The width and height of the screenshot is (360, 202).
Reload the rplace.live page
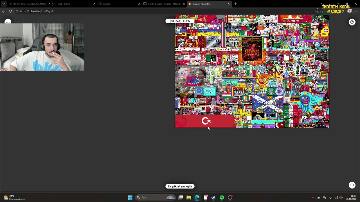click(x=10, y=11)
